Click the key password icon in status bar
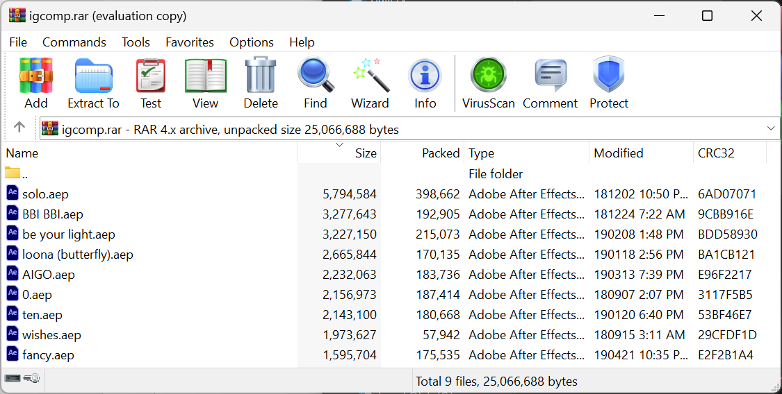 31,379
